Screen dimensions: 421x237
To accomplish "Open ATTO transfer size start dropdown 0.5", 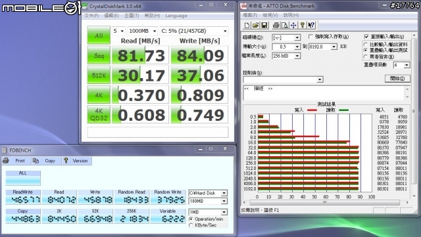I will [x=286, y=47].
